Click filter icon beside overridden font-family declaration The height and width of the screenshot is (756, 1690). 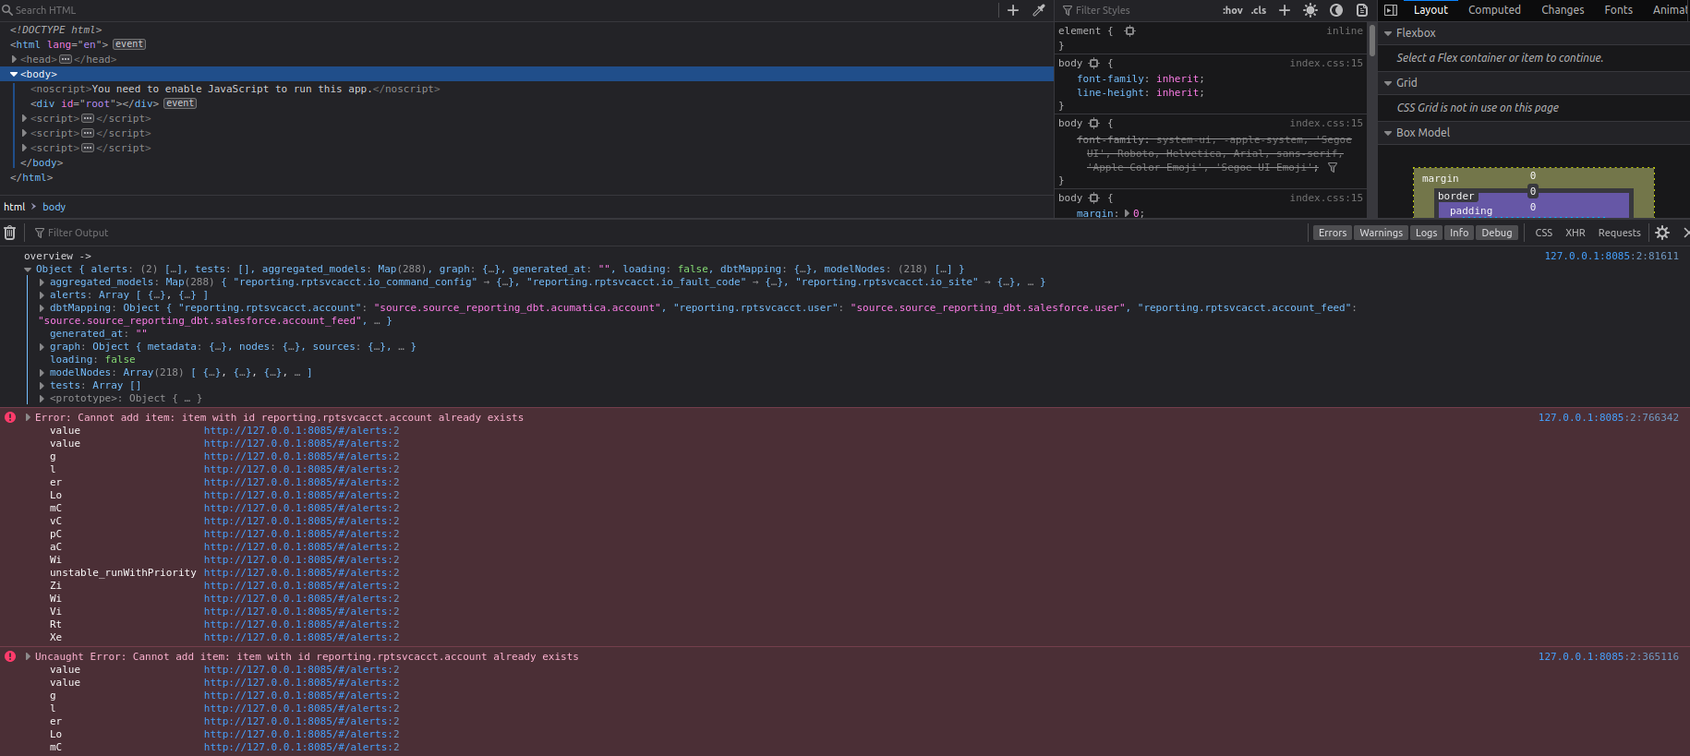[x=1333, y=168]
